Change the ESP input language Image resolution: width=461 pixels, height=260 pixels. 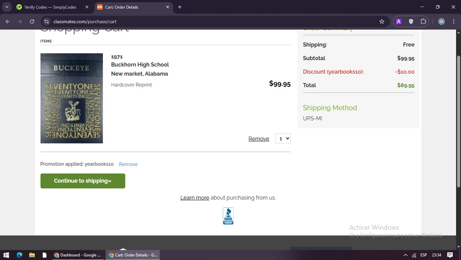pos(424,255)
